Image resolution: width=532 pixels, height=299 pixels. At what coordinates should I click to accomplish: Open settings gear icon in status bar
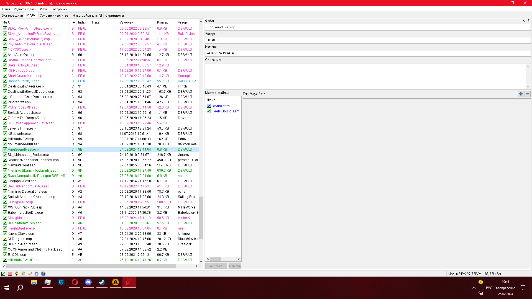[37, 274]
